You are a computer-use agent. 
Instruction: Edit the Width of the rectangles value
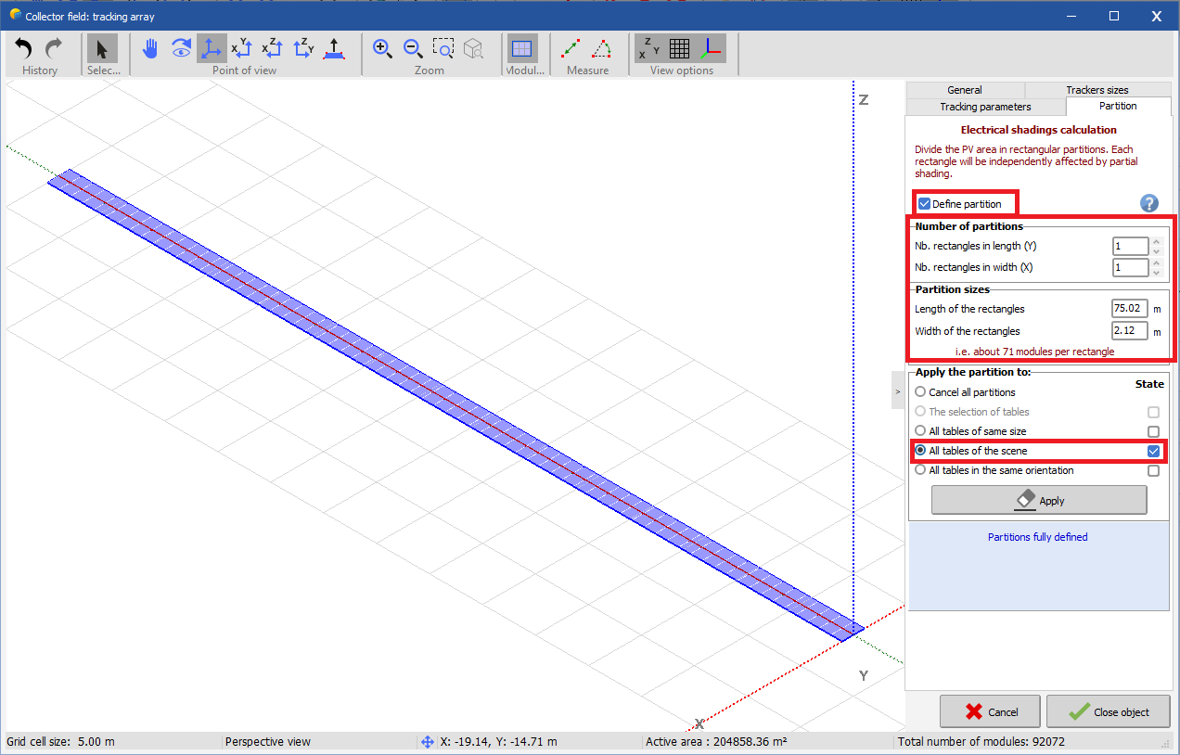click(x=1129, y=330)
